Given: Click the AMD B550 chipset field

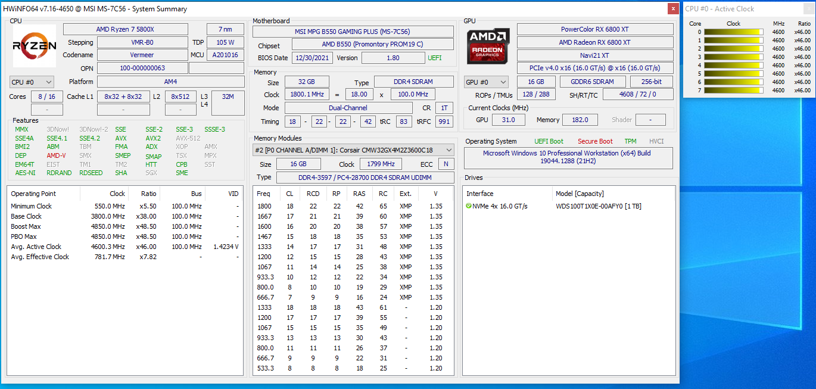Looking at the screenshot, I should pyautogui.click(x=372, y=45).
